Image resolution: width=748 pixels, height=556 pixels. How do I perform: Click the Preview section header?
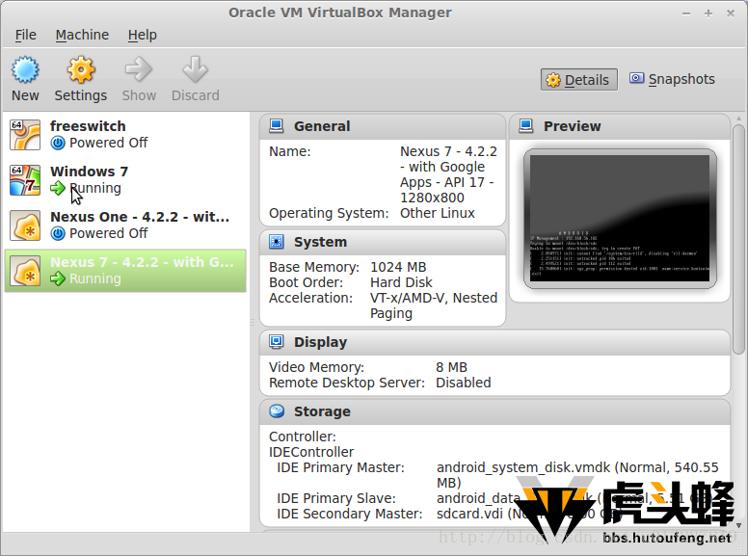coord(620,126)
